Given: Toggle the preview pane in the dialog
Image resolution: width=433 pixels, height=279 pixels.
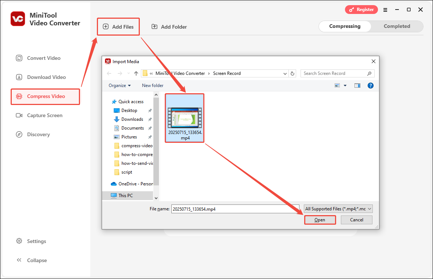Looking at the screenshot, I should (x=357, y=85).
